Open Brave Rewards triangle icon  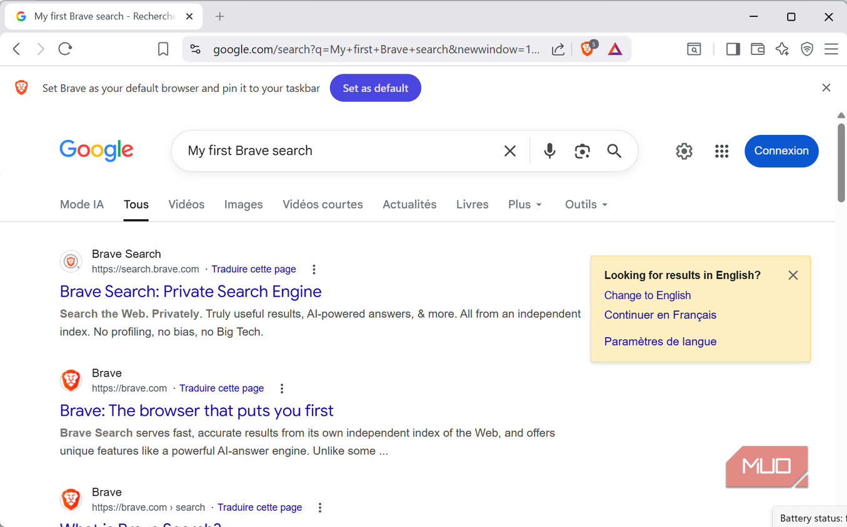click(615, 49)
